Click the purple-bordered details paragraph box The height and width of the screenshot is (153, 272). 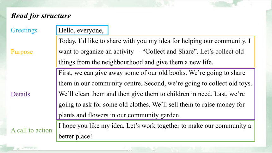[x=156, y=94]
